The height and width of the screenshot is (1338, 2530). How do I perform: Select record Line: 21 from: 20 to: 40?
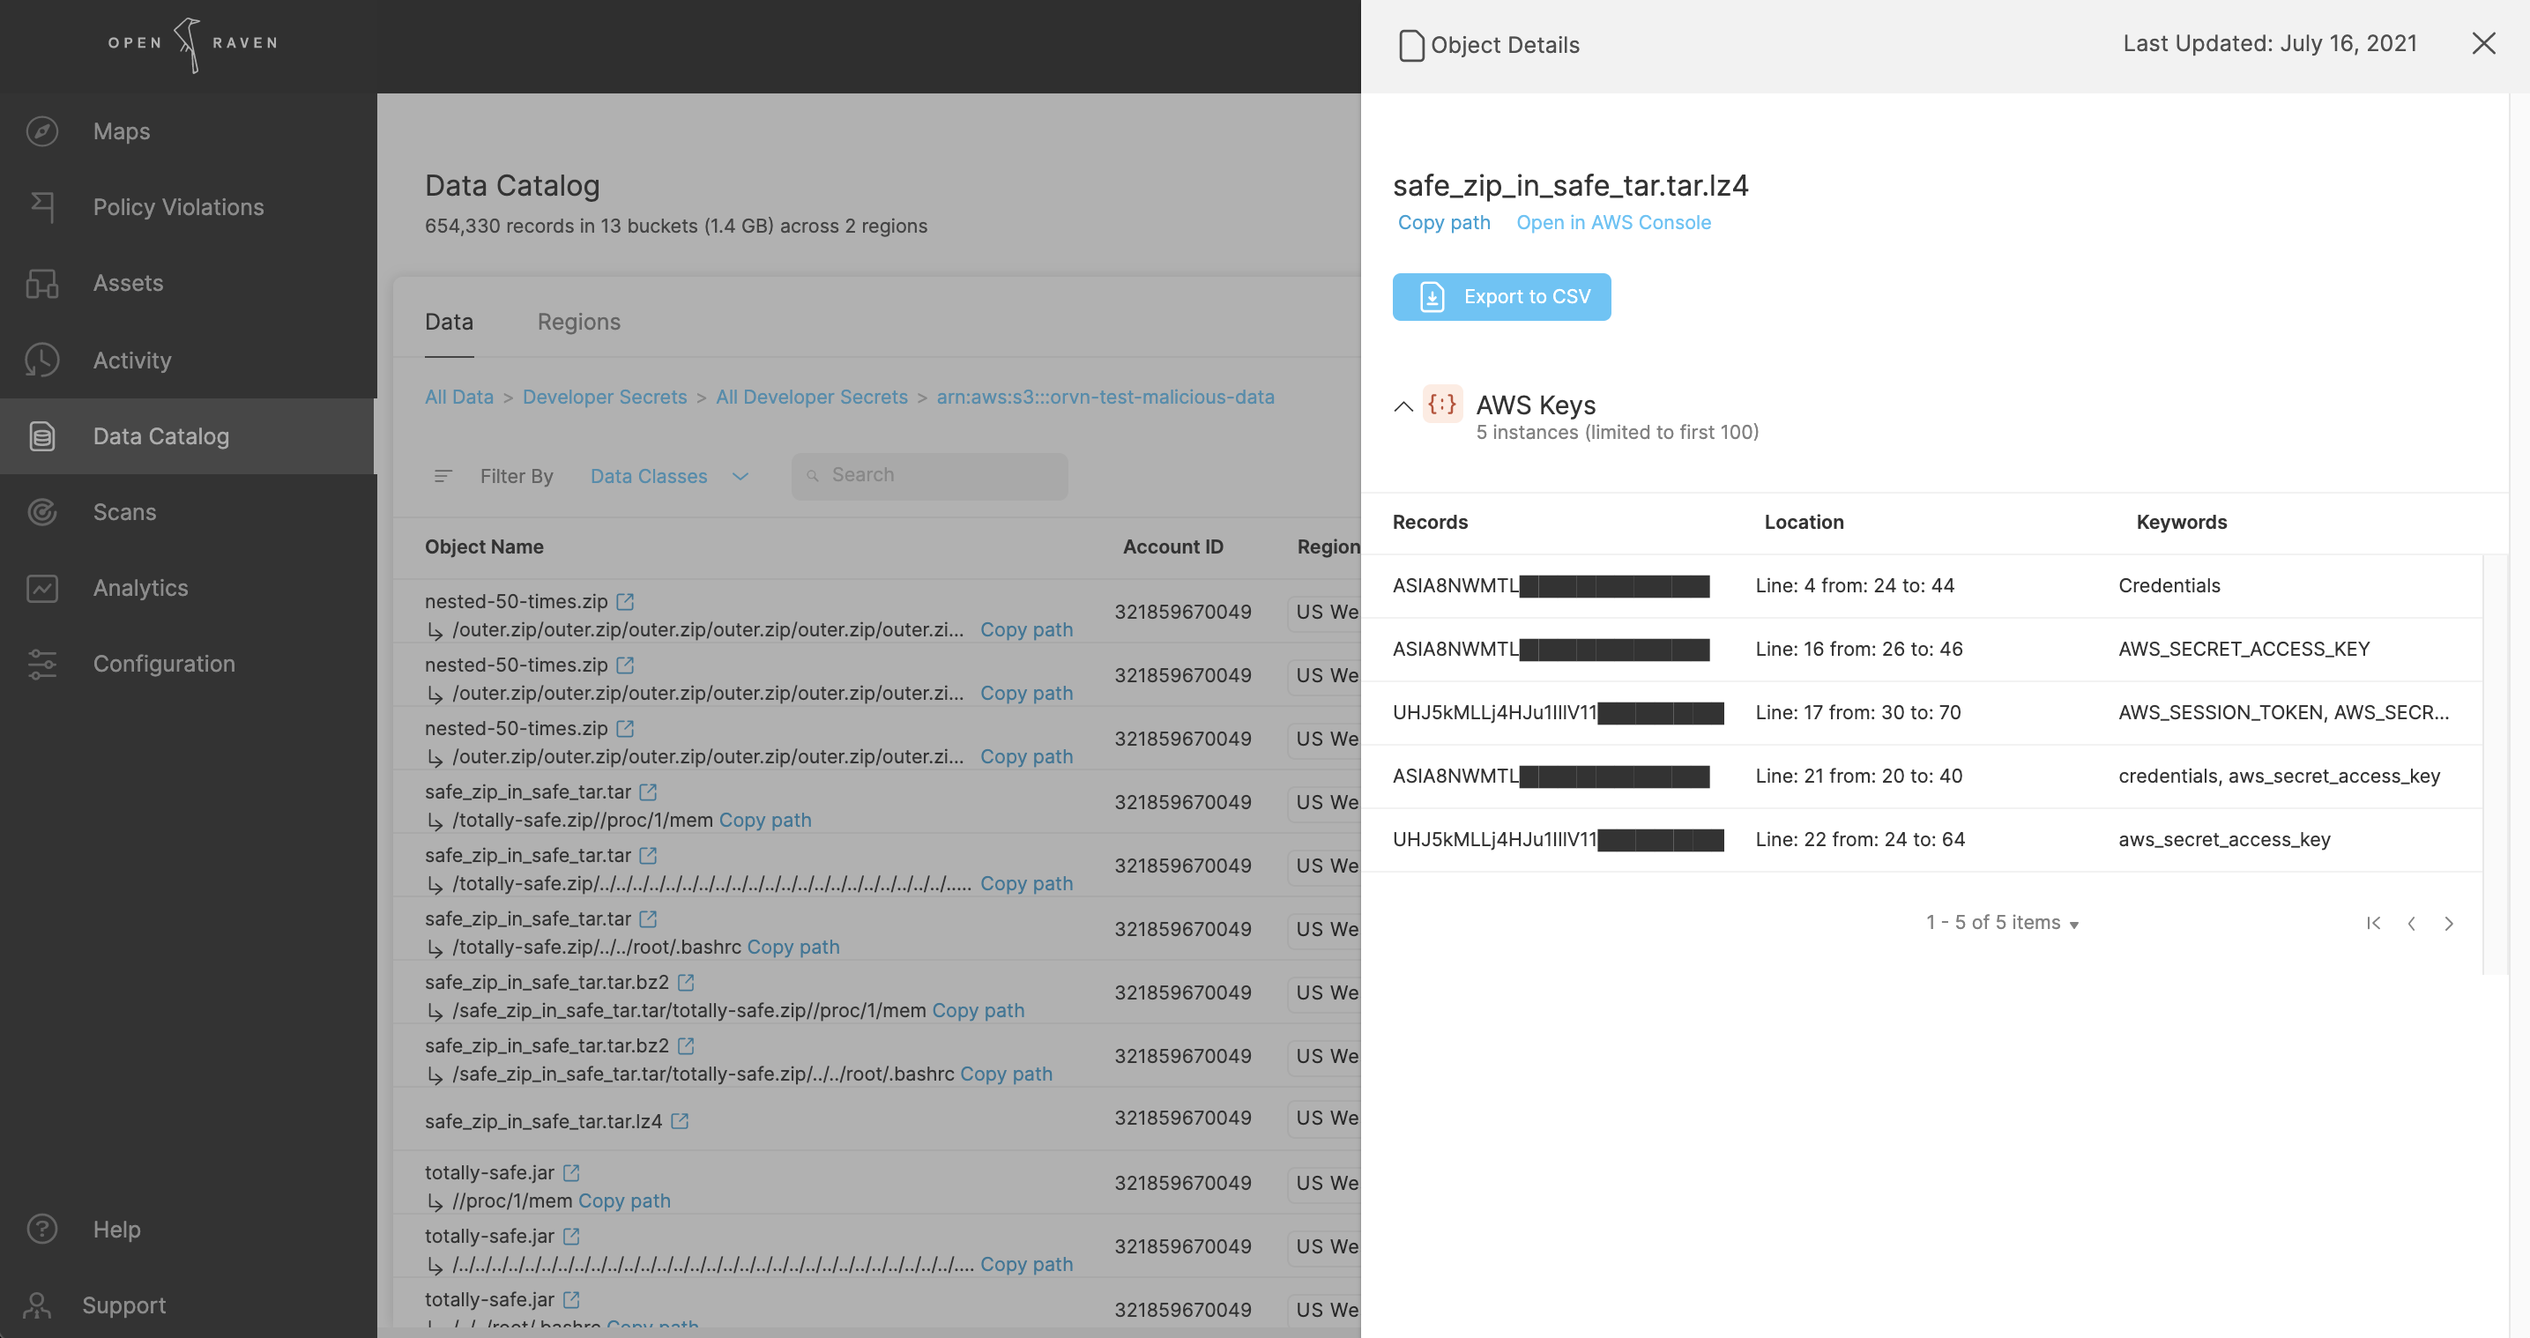click(x=1921, y=776)
